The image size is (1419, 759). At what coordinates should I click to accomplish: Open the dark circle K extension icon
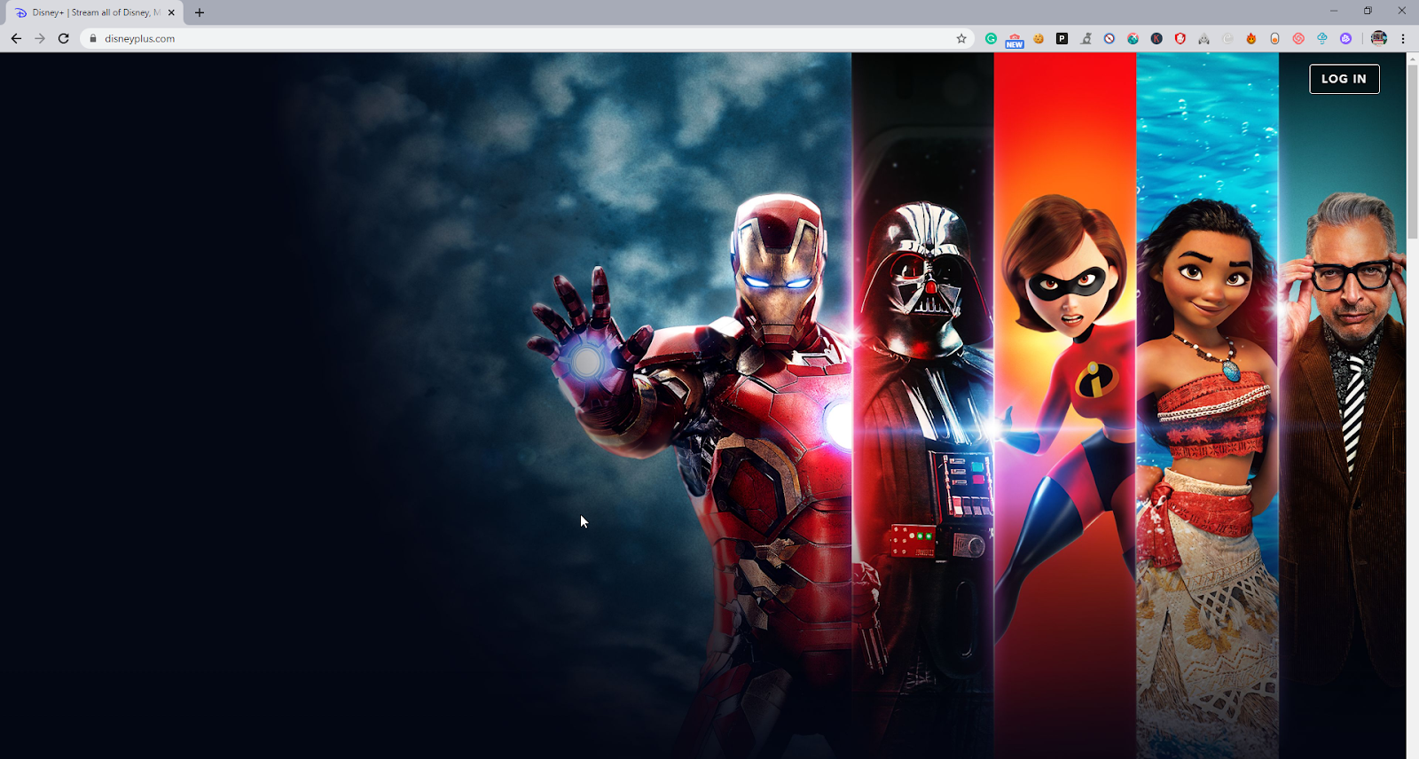coord(1156,38)
